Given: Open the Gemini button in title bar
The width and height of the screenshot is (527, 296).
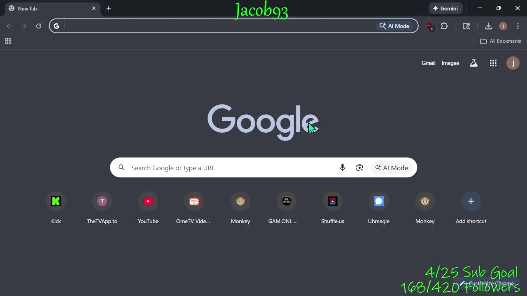Looking at the screenshot, I should point(446,8).
